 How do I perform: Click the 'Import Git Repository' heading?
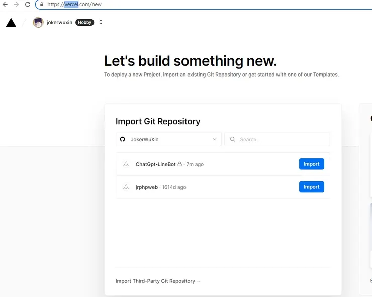[158, 121]
